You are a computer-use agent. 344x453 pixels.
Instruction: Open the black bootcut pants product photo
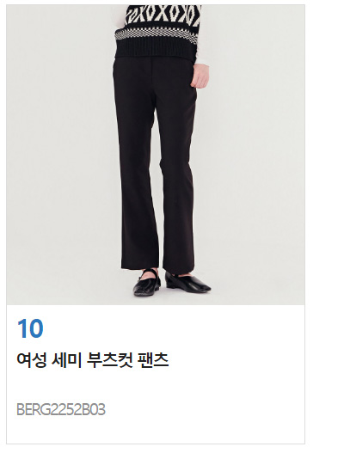coord(156,155)
